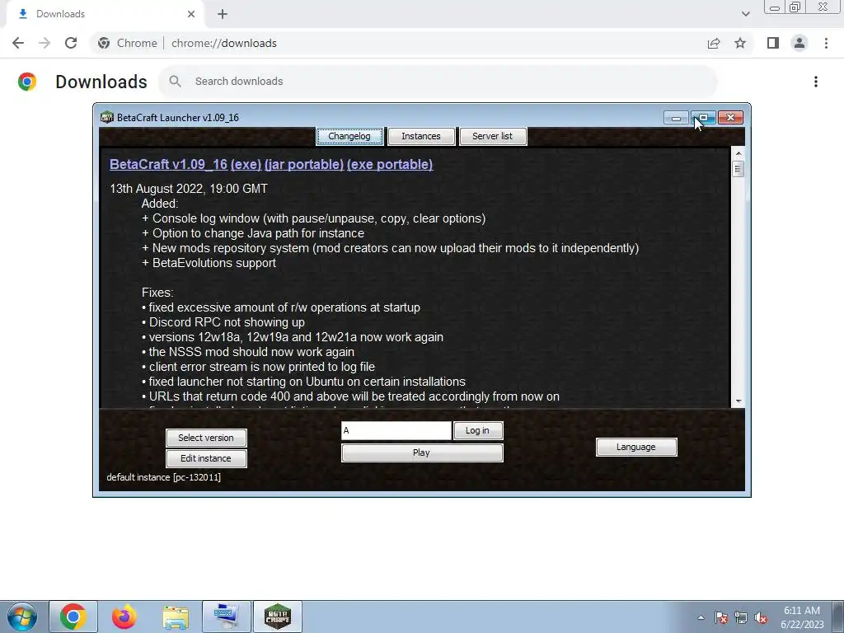Click changelog scrollbar up arrow
This screenshot has height=633, width=844.
738,154
